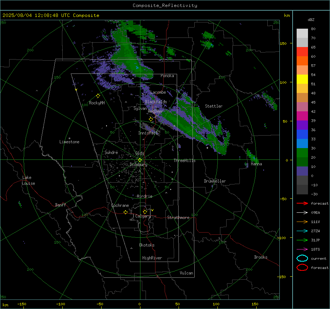330x309 pixels.
Task: Click the yellow diamond marker near RockyMH
Action: (98, 96)
